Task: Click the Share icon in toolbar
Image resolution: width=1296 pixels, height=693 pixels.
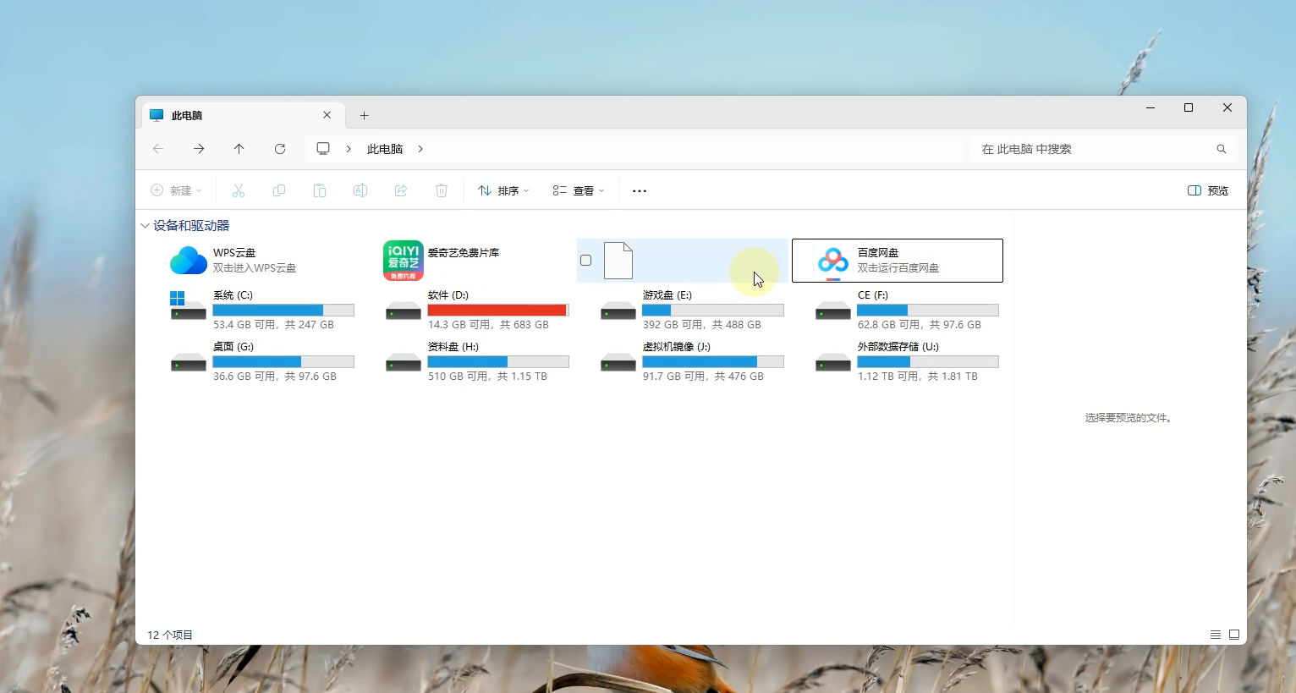Action: 401,191
